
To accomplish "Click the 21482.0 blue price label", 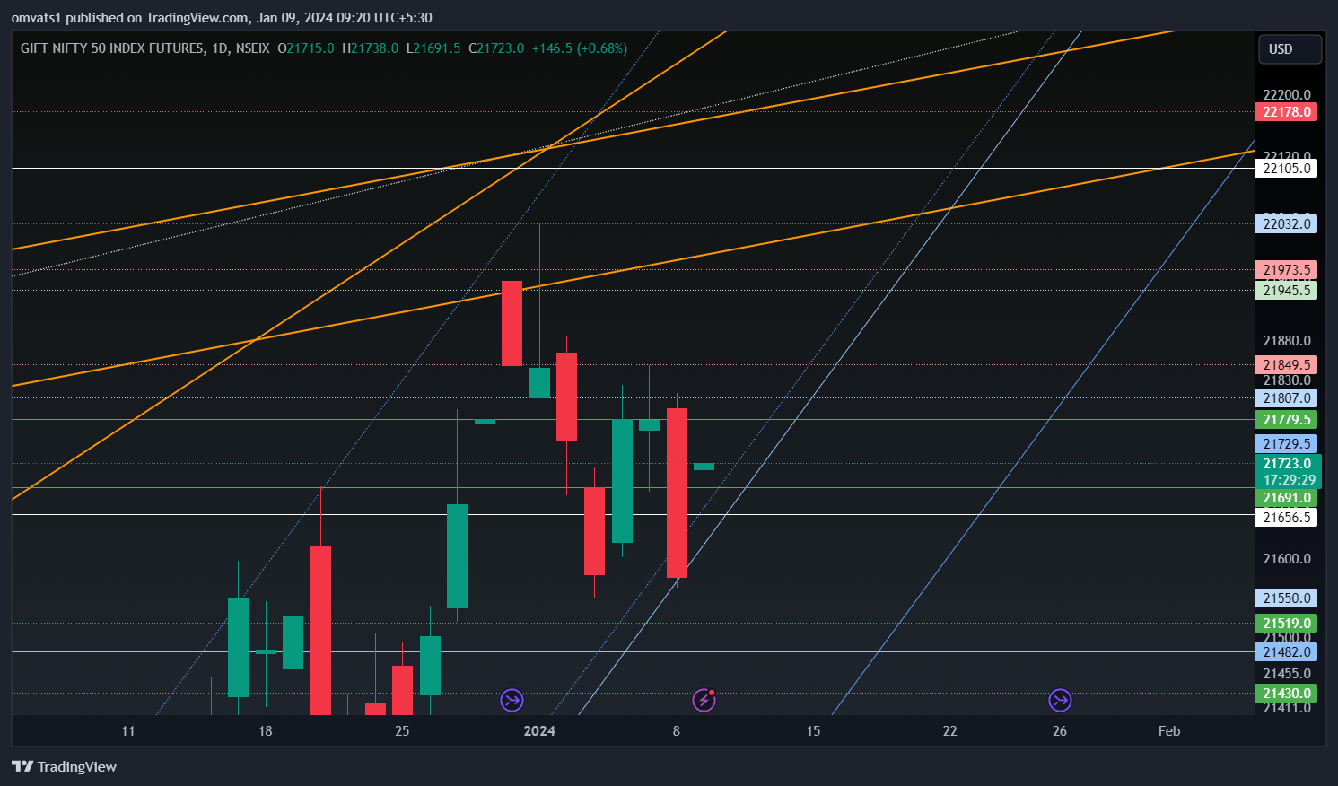I will [1286, 652].
